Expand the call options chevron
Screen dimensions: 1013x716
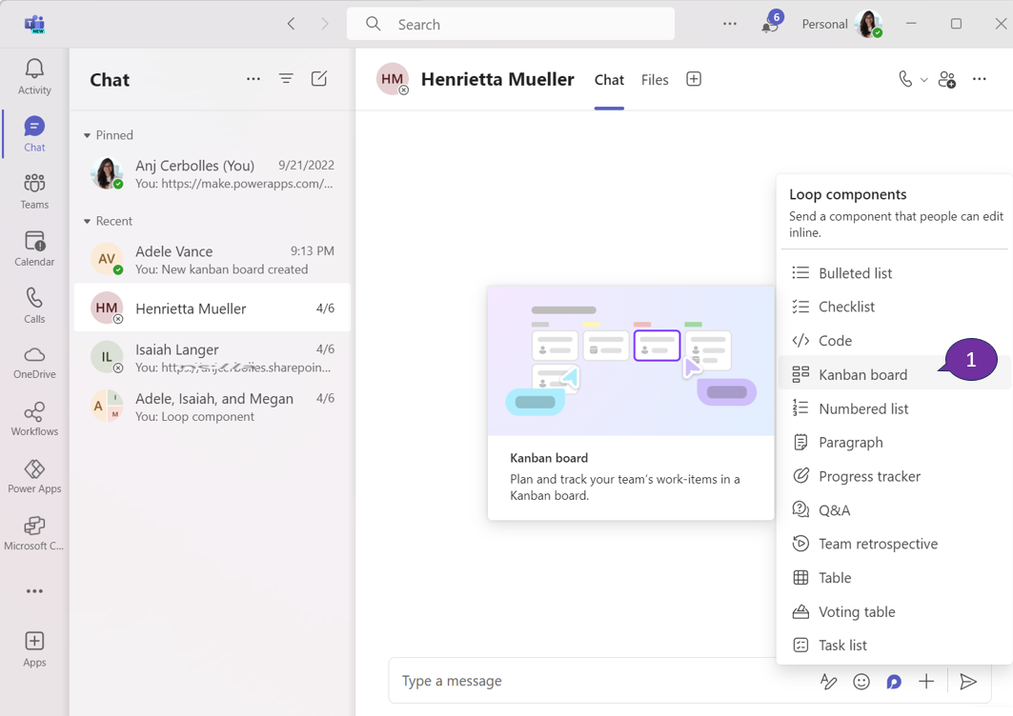tap(922, 79)
